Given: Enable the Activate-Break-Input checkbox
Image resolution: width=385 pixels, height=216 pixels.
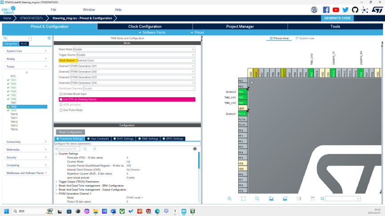Looking at the screenshot, I should pos(61,94).
